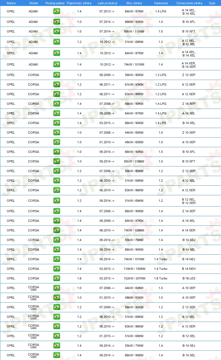
Task: Click fuel icon in ADAM B 10 XFT row
Action: 57,31
